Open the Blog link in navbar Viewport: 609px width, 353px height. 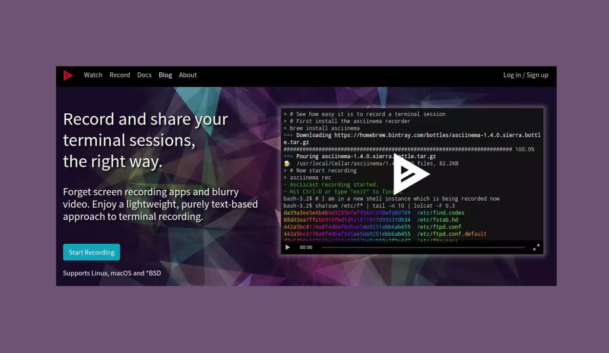(x=165, y=75)
